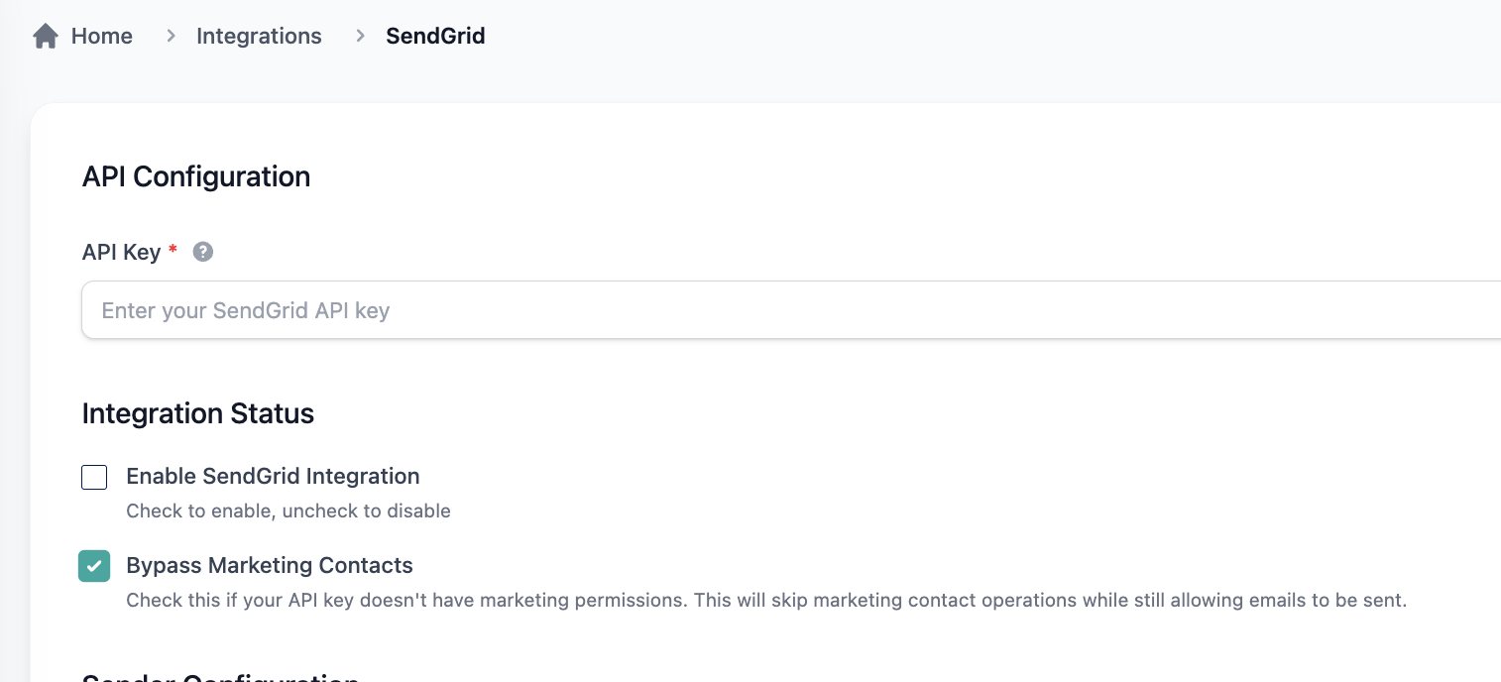Click the "API Key" field label
1501x682 pixels.
pyautogui.click(x=121, y=252)
